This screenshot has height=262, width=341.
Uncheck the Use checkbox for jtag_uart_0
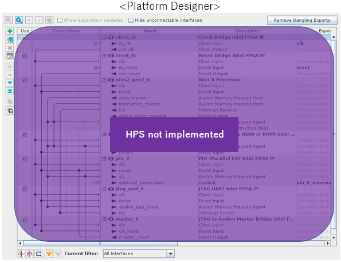point(25,189)
